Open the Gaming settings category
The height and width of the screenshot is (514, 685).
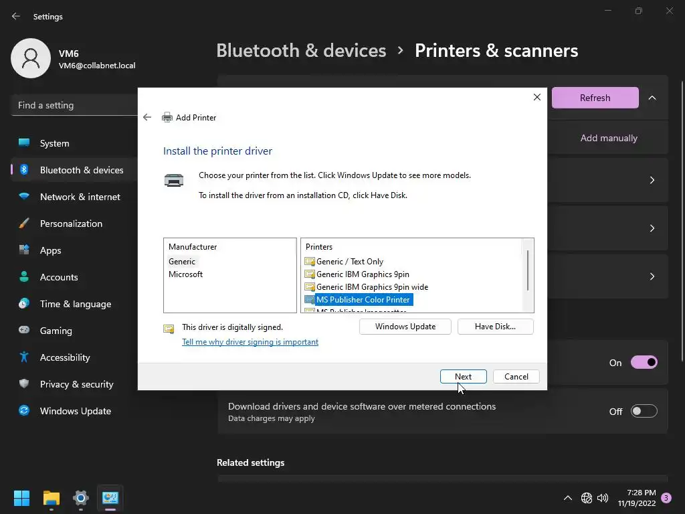click(74, 331)
